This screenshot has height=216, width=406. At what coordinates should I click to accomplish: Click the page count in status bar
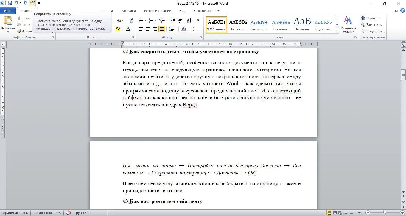point(15,213)
